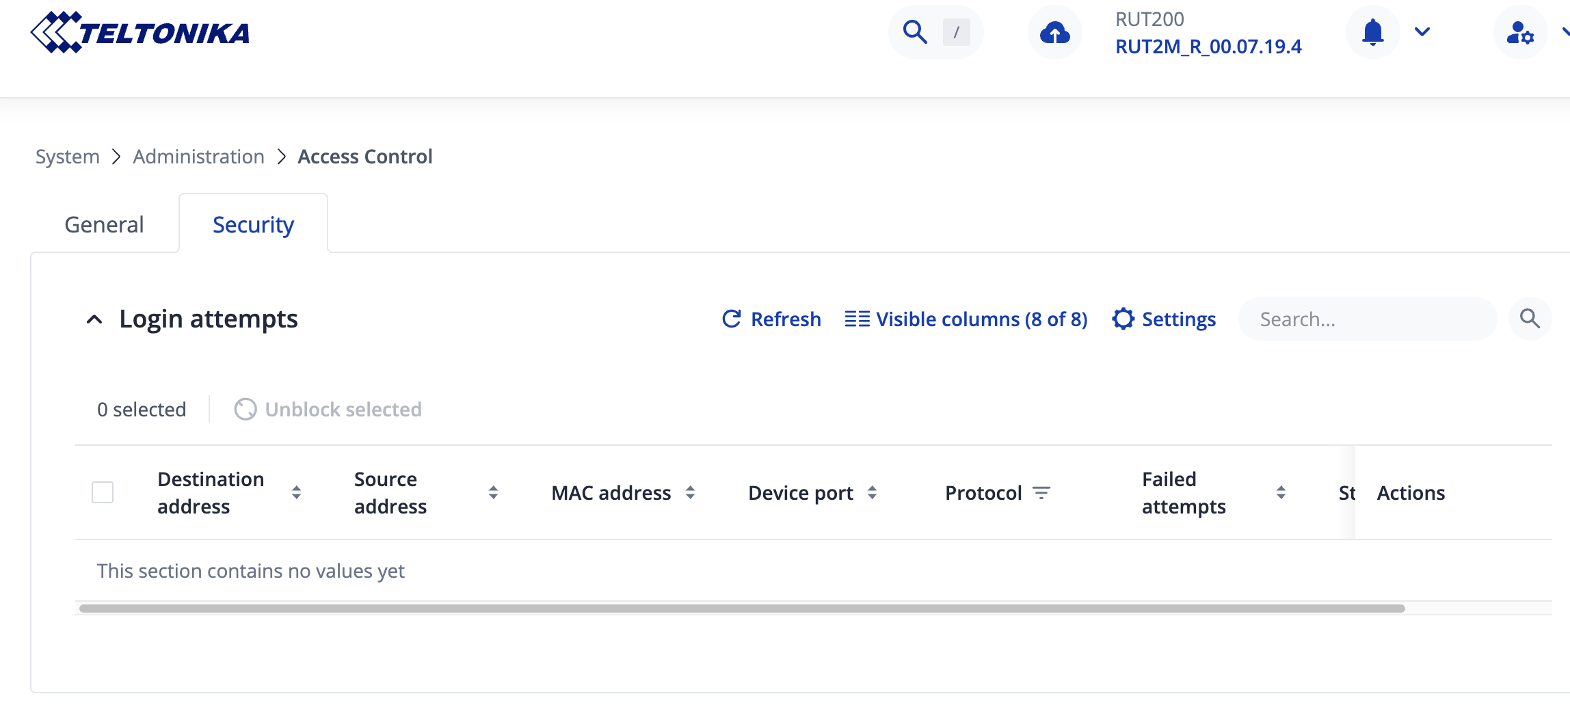The width and height of the screenshot is (1570, 707).
Task: Open the notifications bell
Action: [1372, 32]
